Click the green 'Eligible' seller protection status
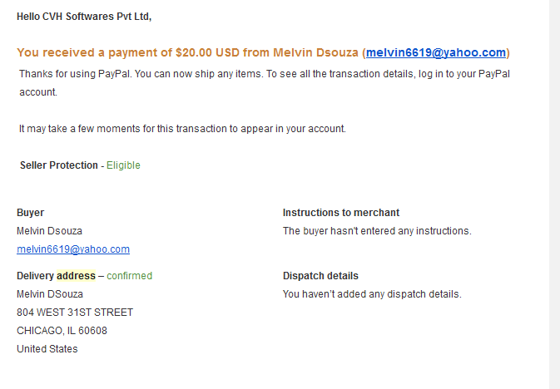Viewport: 560px width, 389px height. [123, 165]
